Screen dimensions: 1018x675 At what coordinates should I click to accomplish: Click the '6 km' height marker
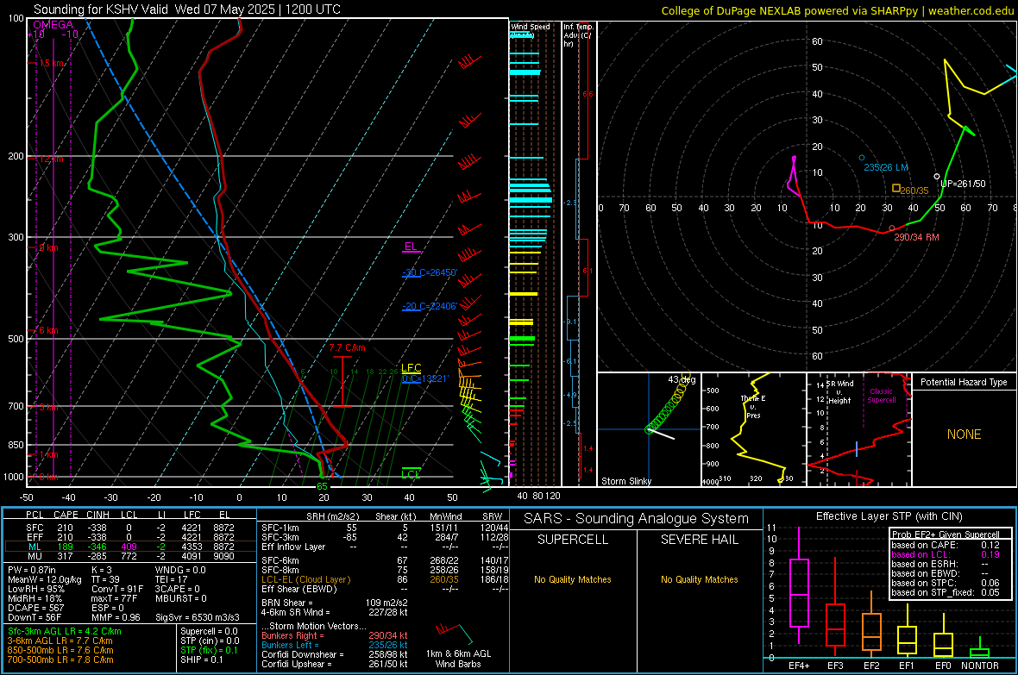tap(47, 330)
